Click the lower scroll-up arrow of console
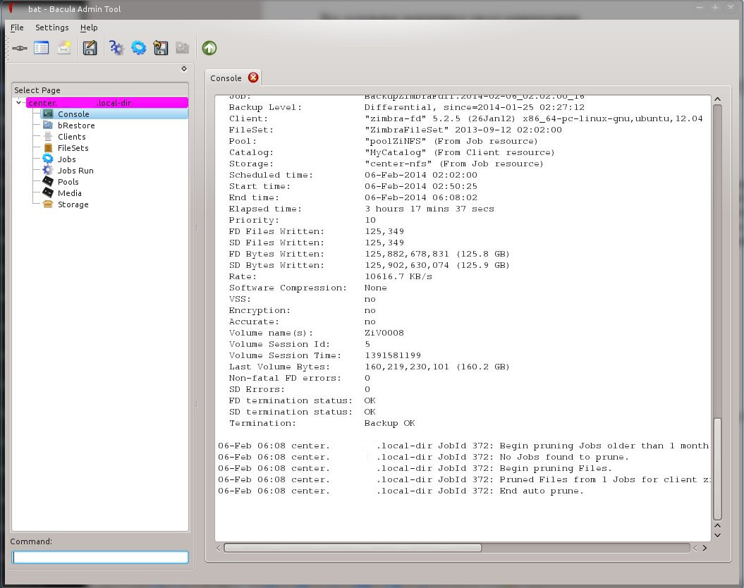The width and height of the screenshot is (744, 588). [x=717, y=525]
